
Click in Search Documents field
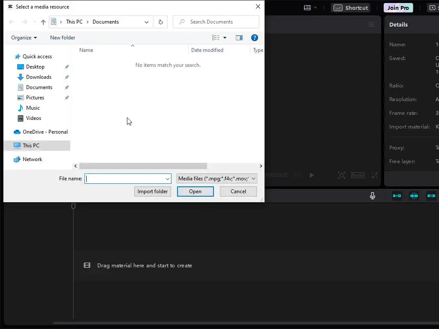pyautogui.click(x=216, y=22)
